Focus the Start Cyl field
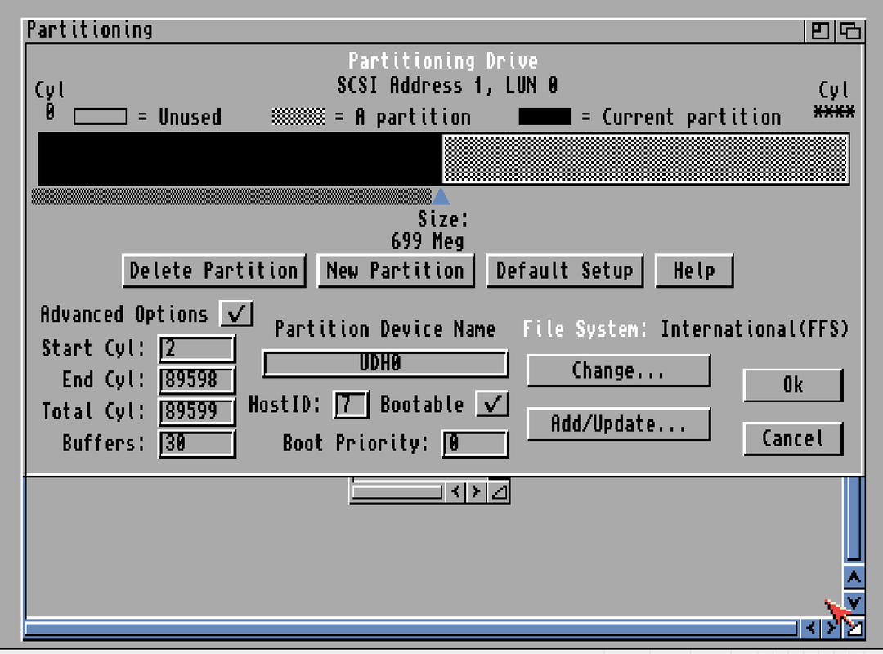The image size is (883, 654). click(196, 349)
